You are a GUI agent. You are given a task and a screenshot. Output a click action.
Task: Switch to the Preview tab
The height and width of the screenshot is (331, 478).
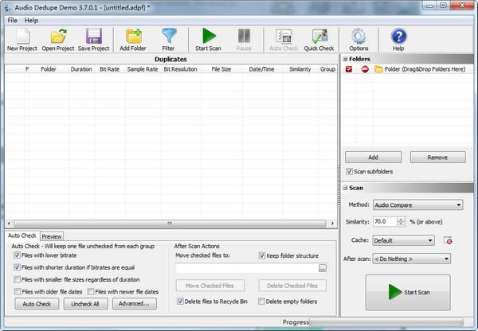coord(52,236)
